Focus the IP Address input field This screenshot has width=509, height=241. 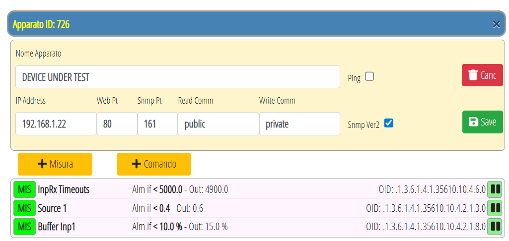click(56, 124)
